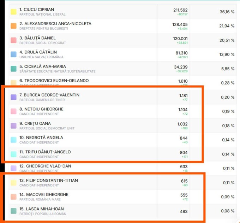Viewport: 240px width, 223px height.
Task: Click the Partidul Național Liberal party label
Action: pos(42,14)
